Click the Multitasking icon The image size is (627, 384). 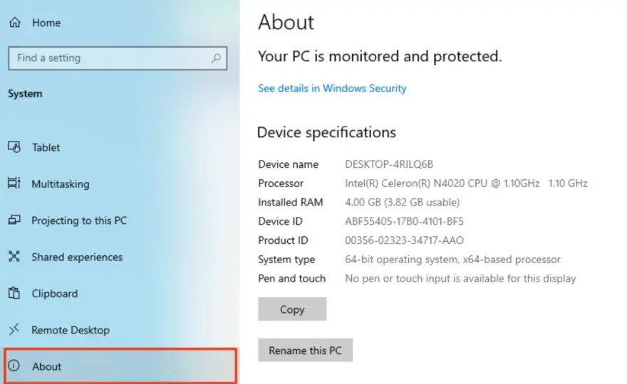coord(14,183)
